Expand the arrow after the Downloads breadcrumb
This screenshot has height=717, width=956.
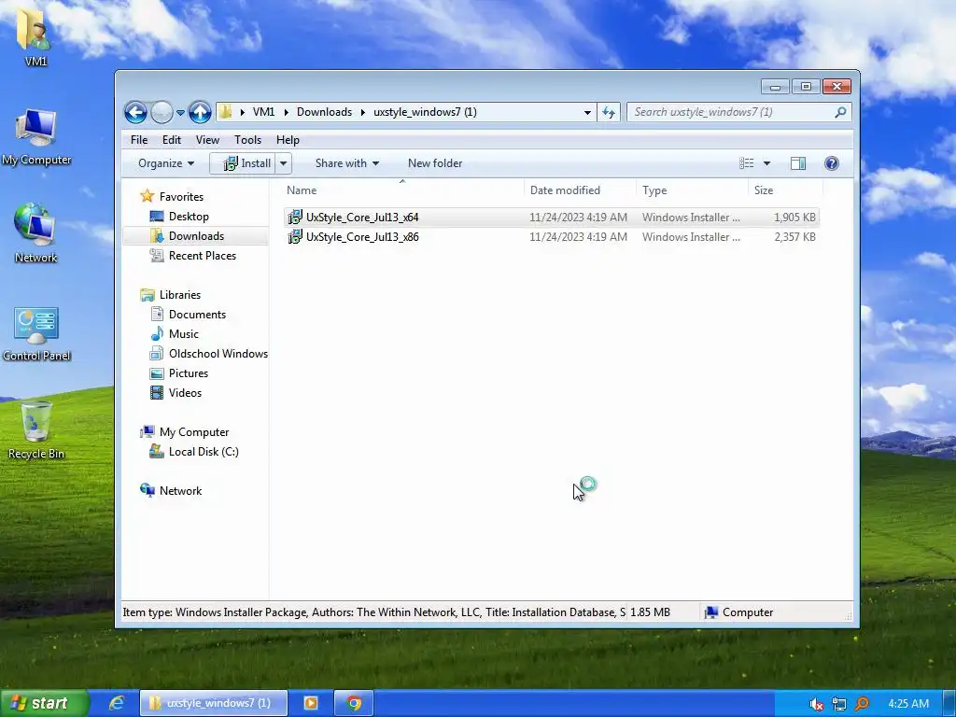point(363,112)
